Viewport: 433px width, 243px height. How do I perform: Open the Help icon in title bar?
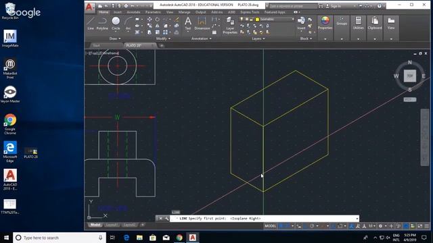tap(380, 5)
